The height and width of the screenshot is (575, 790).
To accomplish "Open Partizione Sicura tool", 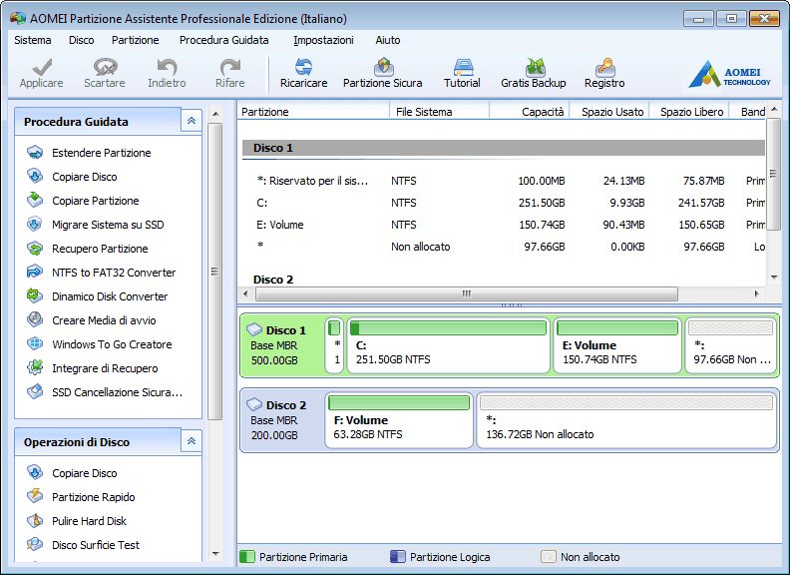I will coord(382,73).
